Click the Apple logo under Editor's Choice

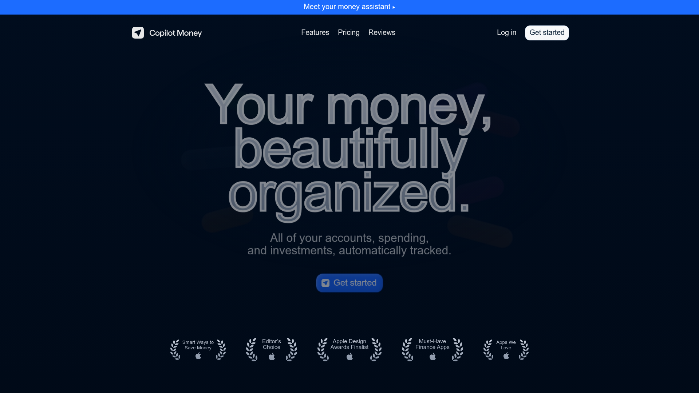(272, 357)
